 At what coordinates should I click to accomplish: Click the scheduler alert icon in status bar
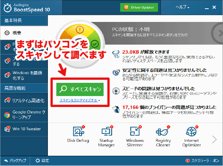(188, 161)
